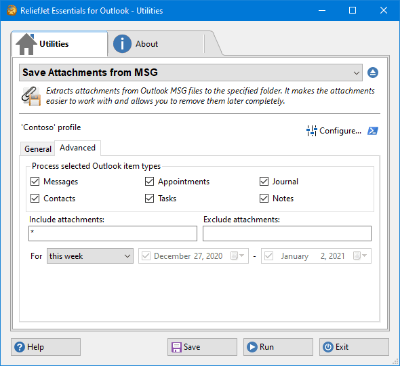Open the 'this week' period dropdown
This screenshot has height=366, width=400.
(90, 256)
